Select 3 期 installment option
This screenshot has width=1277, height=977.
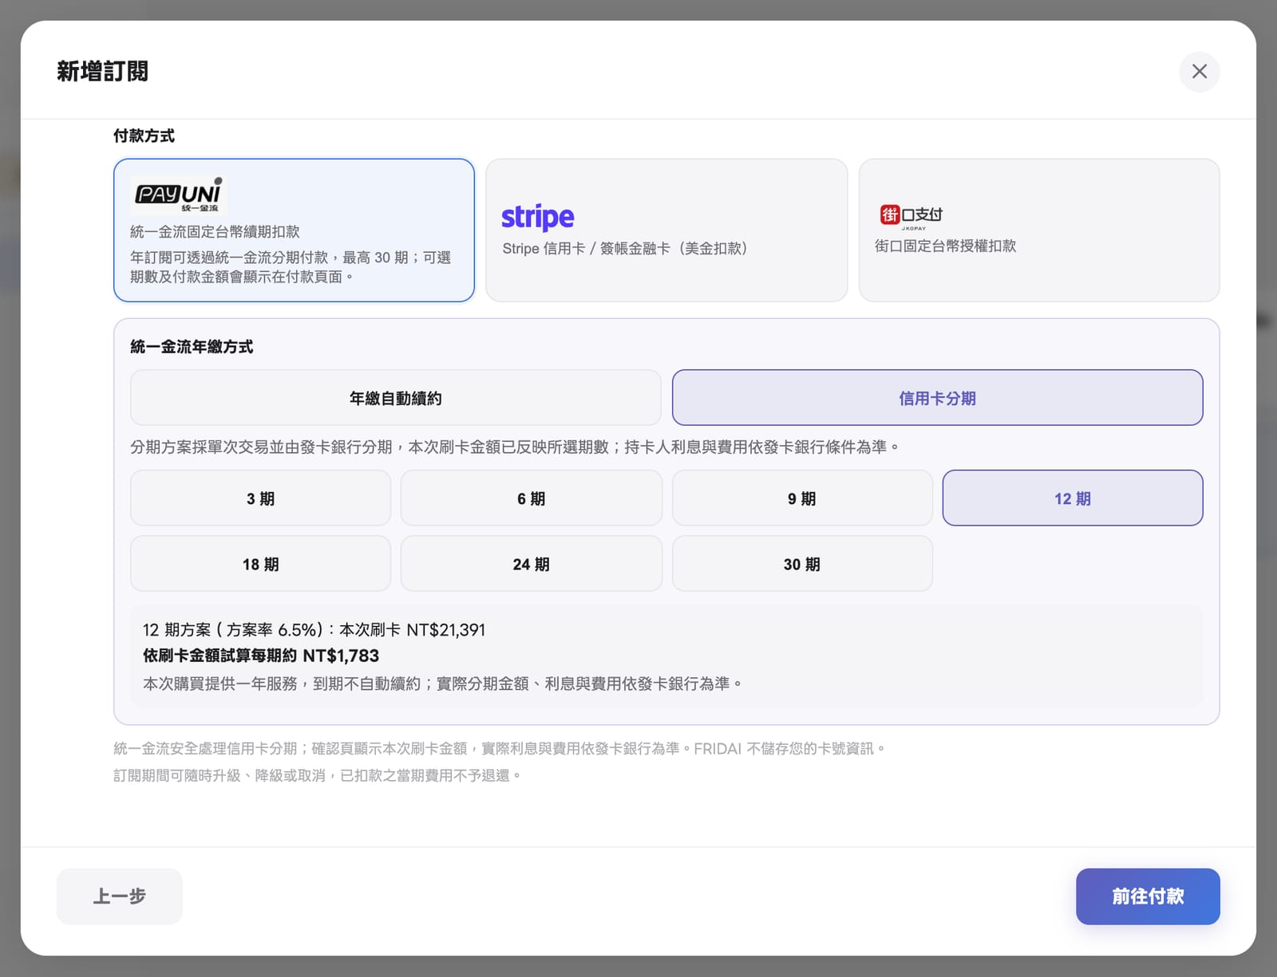[x=260, y=498]
